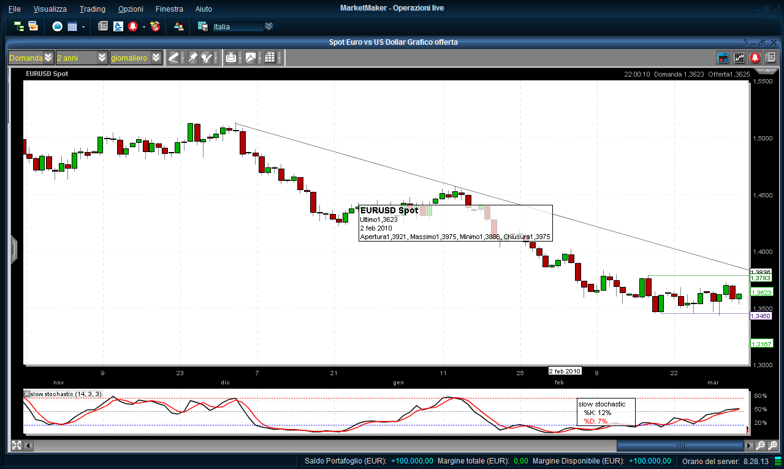The height and width of the screenshot is (469, 784).
Task: Click the pushpin tool in chart toolbar
Action: click(x=192, y=58)
